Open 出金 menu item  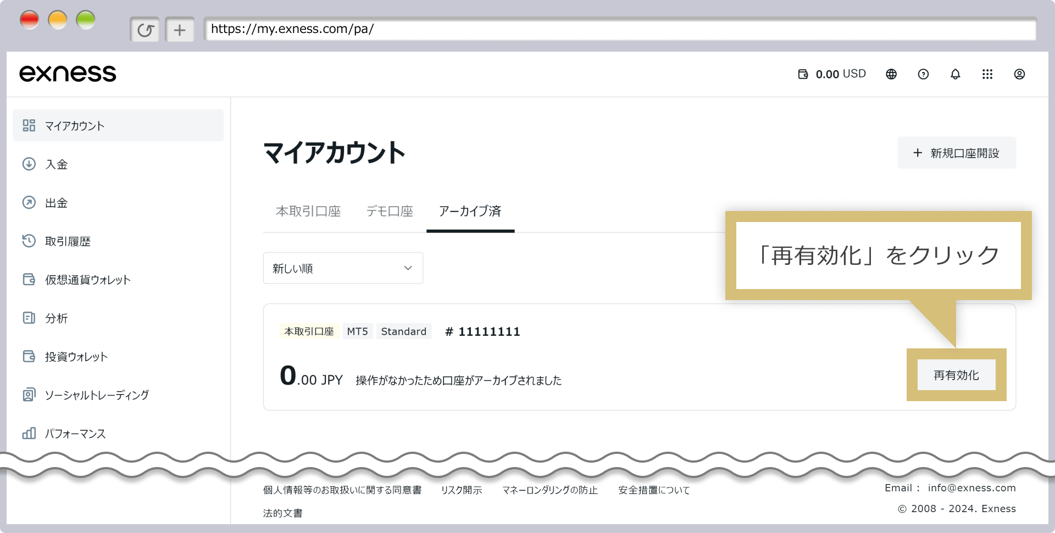(x=118, y=202)
